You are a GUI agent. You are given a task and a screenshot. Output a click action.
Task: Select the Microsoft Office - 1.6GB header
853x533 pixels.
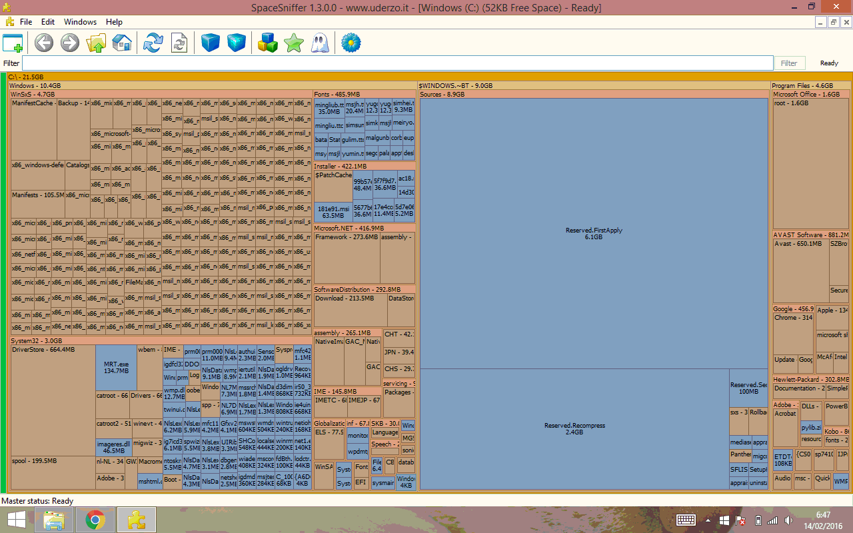tap(811, 95)
